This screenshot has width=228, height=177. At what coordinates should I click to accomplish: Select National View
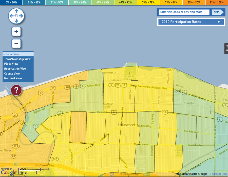click(13, 78)
